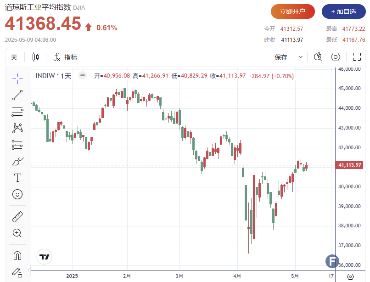Open the emoji sticker tool
Viewport: 370px width, 282px height.
[17, 194]
